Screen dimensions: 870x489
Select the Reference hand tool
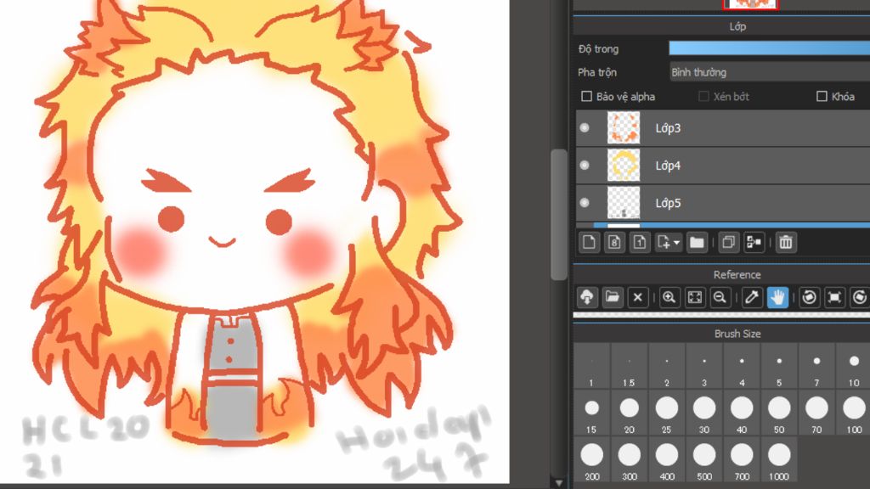pos(777,297)
